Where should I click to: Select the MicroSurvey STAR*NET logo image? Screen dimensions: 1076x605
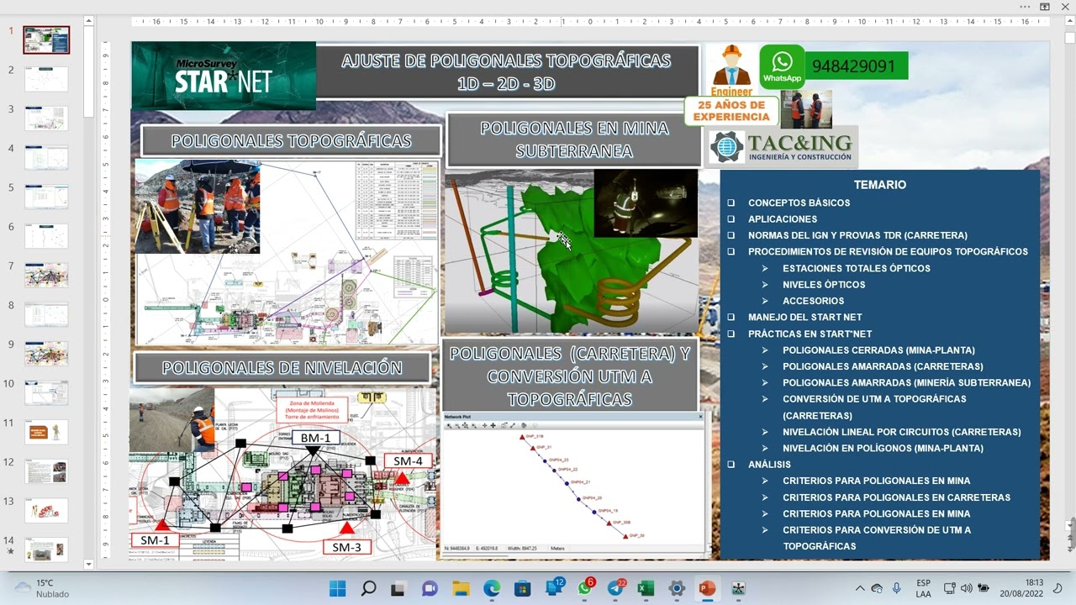[224, 76]
